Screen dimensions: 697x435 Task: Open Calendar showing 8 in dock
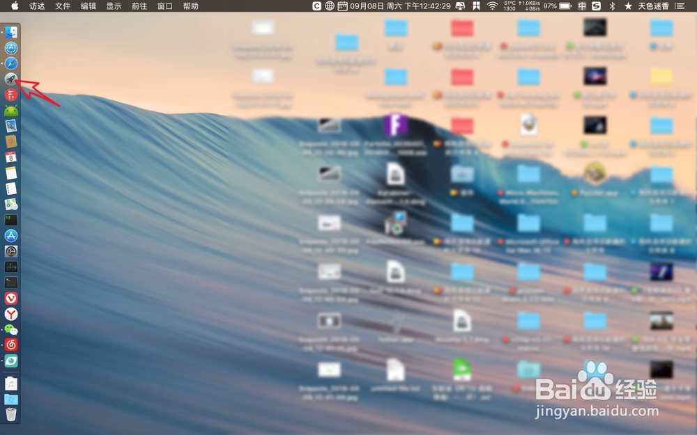[x=11, y=157]
